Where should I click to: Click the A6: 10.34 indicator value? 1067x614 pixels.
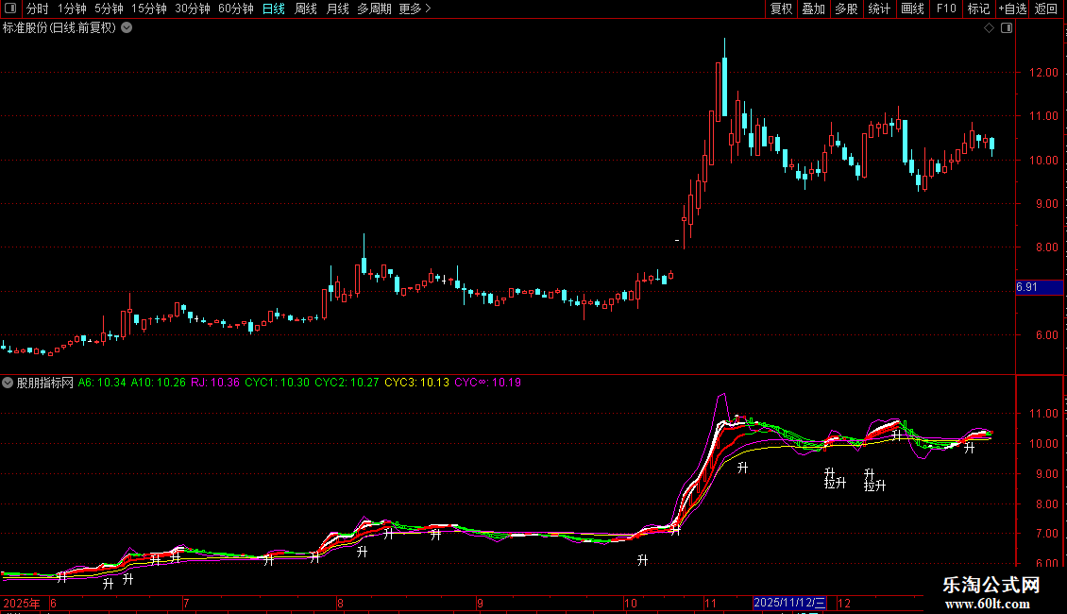pos(102,383)
